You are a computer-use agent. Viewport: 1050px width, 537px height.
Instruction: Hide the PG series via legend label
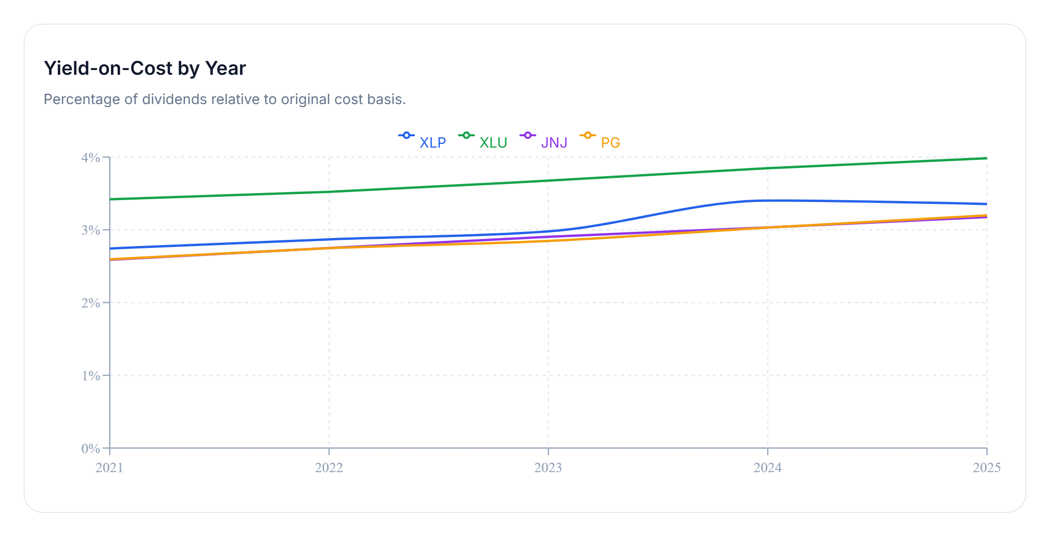(610, 142)
